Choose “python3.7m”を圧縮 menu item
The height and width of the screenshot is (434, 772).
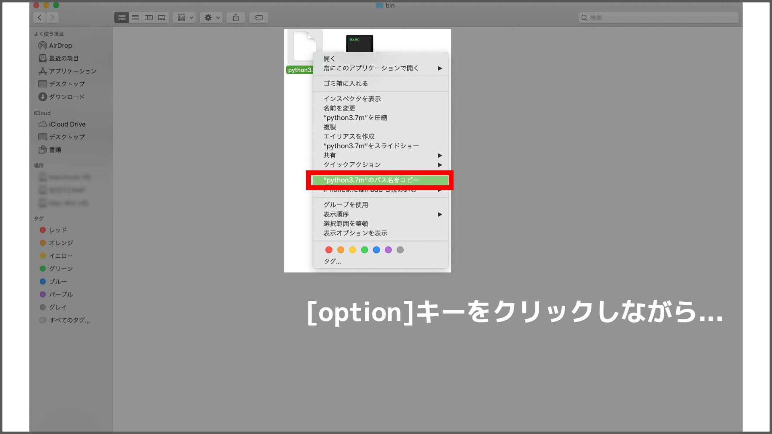pos(380,118)
